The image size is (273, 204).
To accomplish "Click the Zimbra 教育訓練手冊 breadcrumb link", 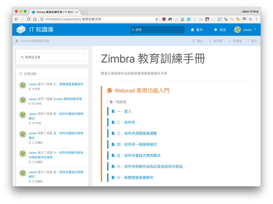I will coord(35,41).
